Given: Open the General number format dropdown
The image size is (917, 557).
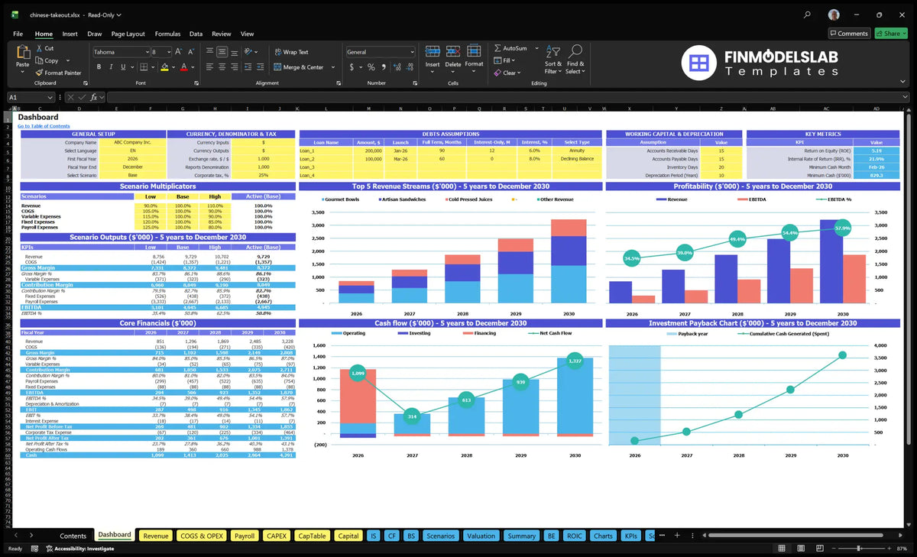Looking at the screenshot, I should (412, 52).
